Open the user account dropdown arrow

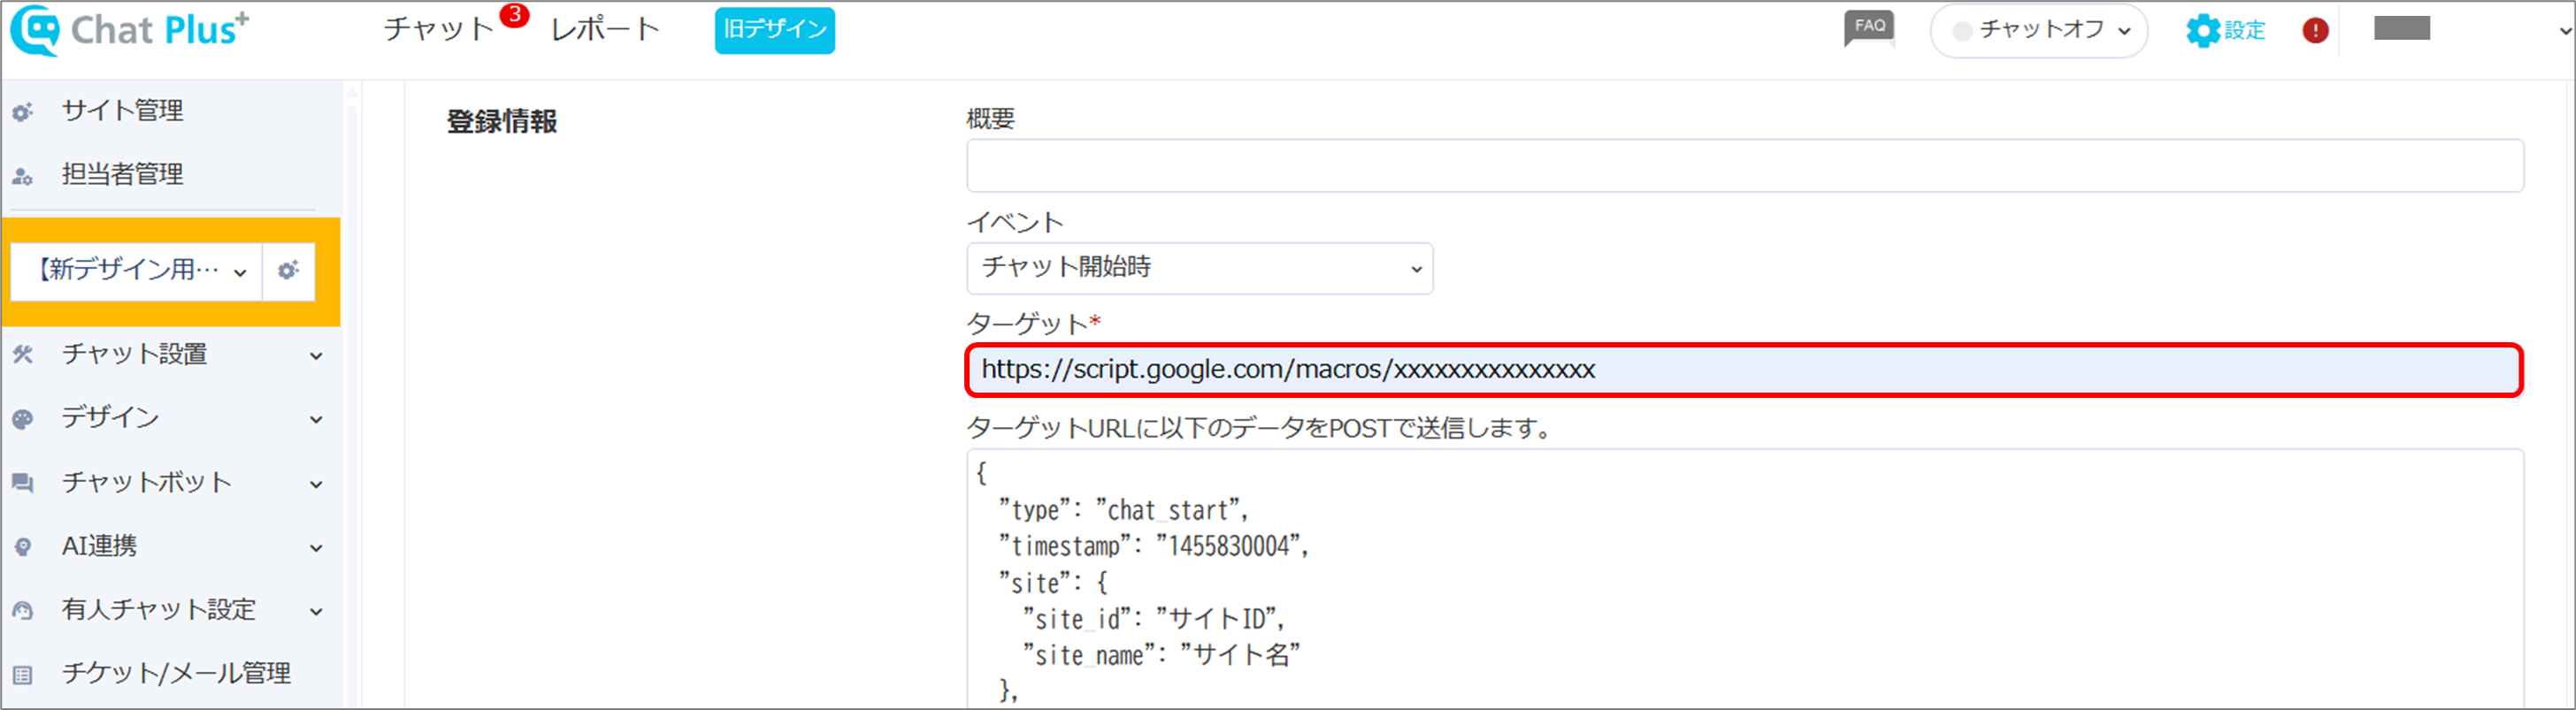coord(2565,31)
